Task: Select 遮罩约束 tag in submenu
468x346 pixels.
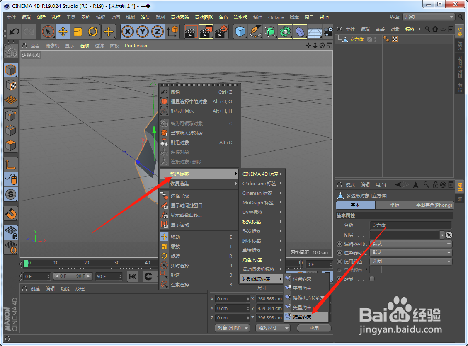Action: click(x=306, y=317)
